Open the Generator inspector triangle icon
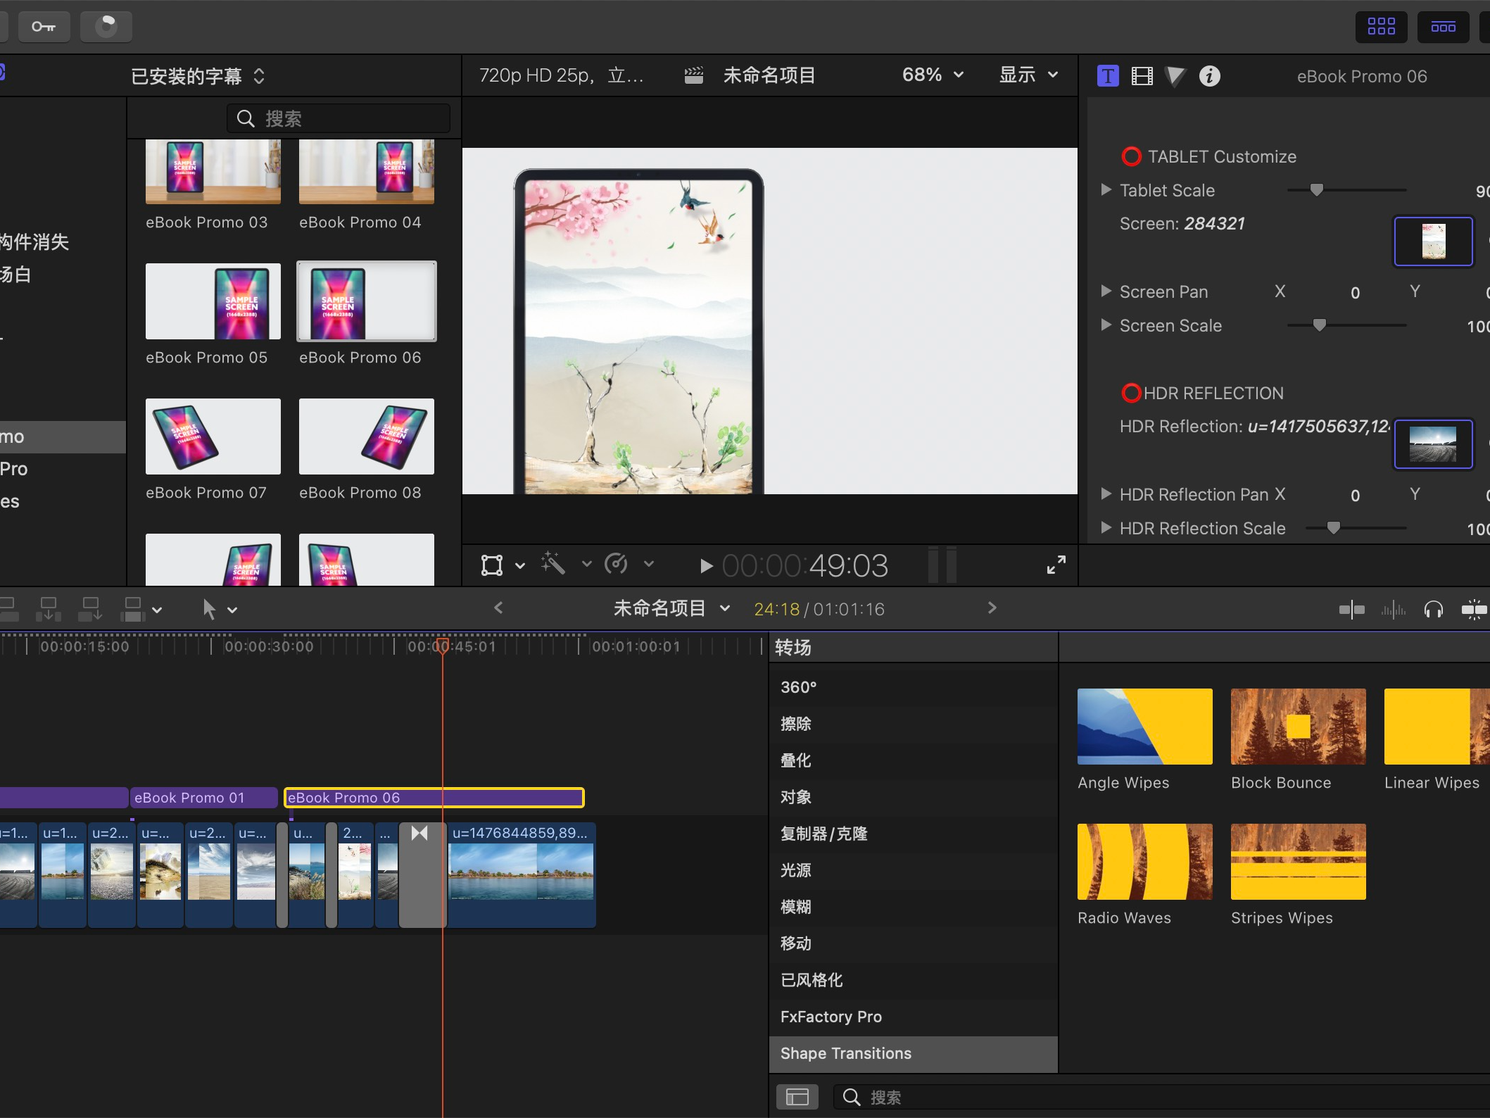 point(1175,75)
